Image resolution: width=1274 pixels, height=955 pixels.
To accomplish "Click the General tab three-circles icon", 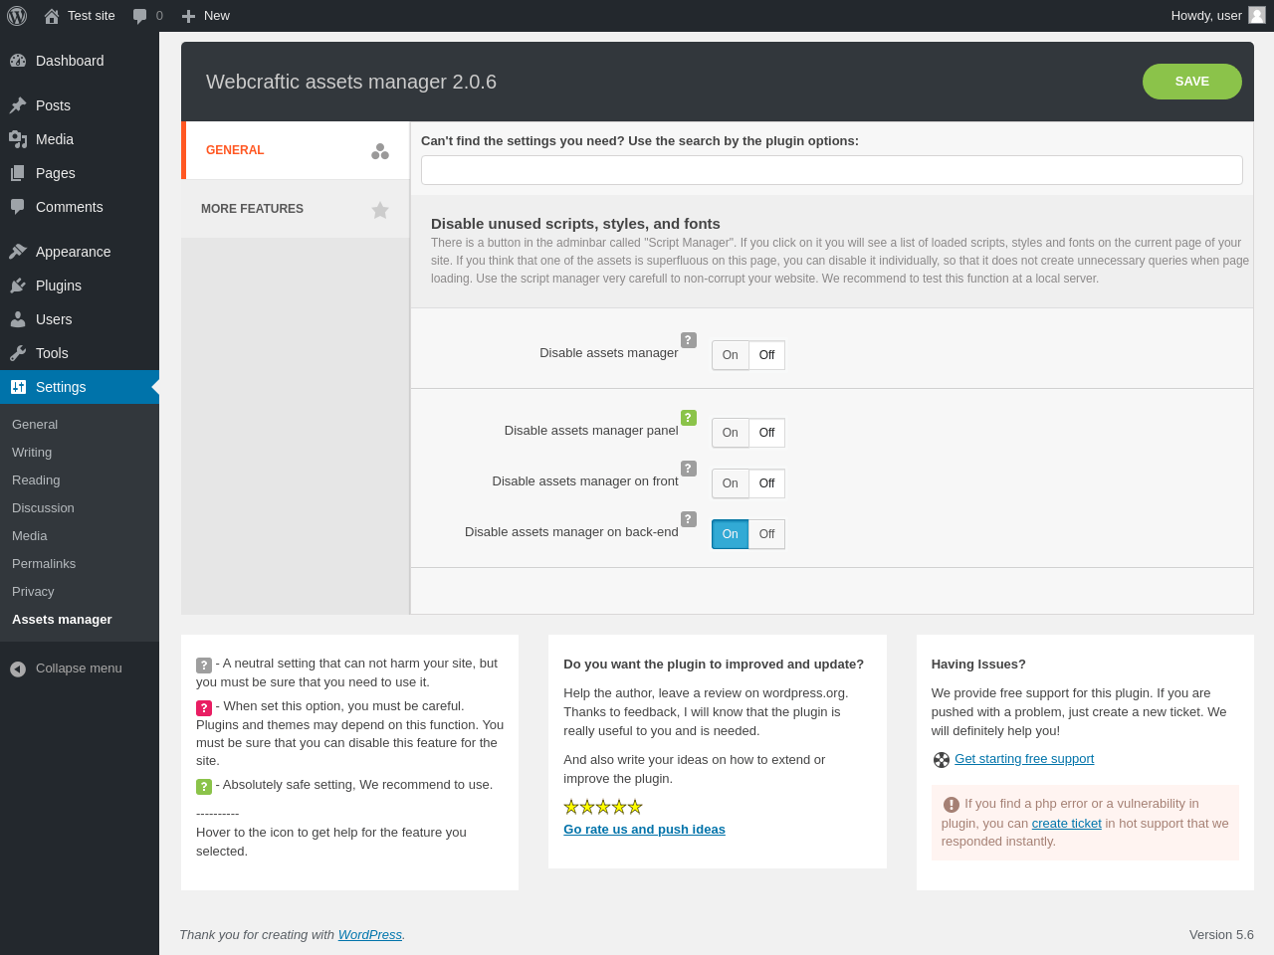I will [380, 151].
